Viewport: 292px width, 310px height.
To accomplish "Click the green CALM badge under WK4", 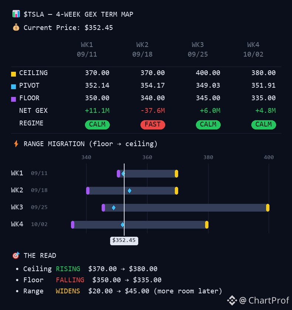I will click(x=264, y=125).
